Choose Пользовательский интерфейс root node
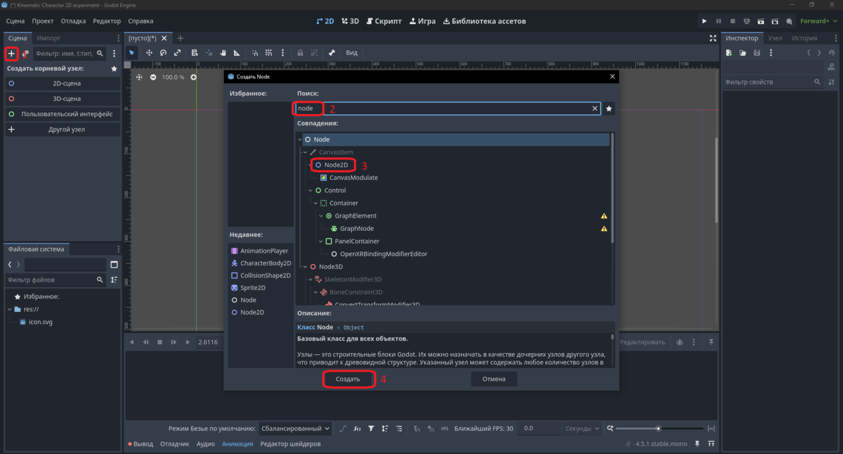843x454 pixels. (x=63, y=114)
